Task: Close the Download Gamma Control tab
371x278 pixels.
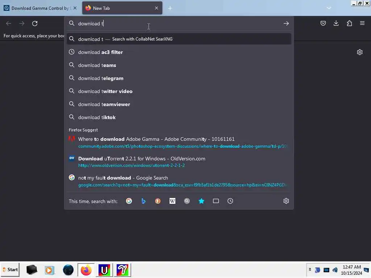Action: pyautogui.click(x=75, y=8)
